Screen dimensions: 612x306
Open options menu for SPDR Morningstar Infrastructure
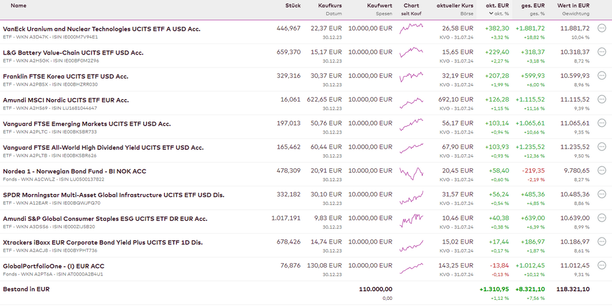(x=602, y=195)
